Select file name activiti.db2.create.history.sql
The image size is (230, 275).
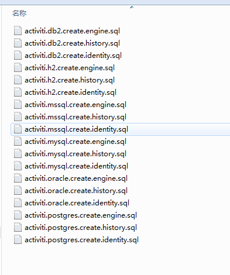click(x=72, y=43)
